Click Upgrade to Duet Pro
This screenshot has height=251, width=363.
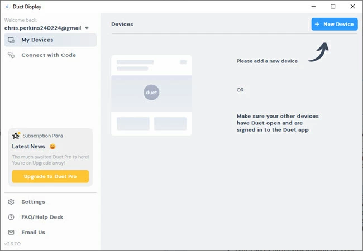click(x=50, y=176)
